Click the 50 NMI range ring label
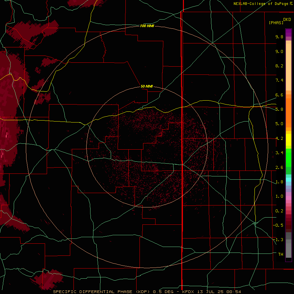The height and width of the screenshot is (294, 294). pyautogui.click(x=147, y=86)
